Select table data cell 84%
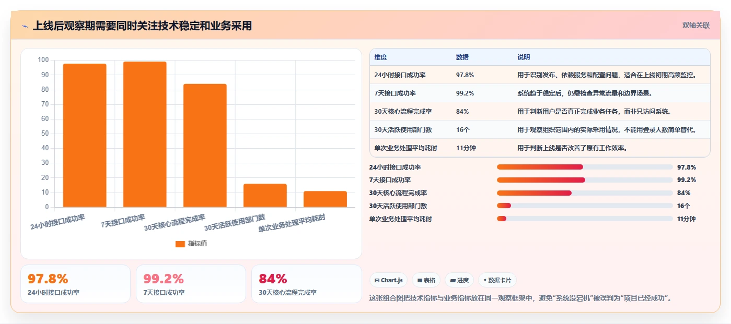This screenshot has width=731, height=324. coord(462,112)
